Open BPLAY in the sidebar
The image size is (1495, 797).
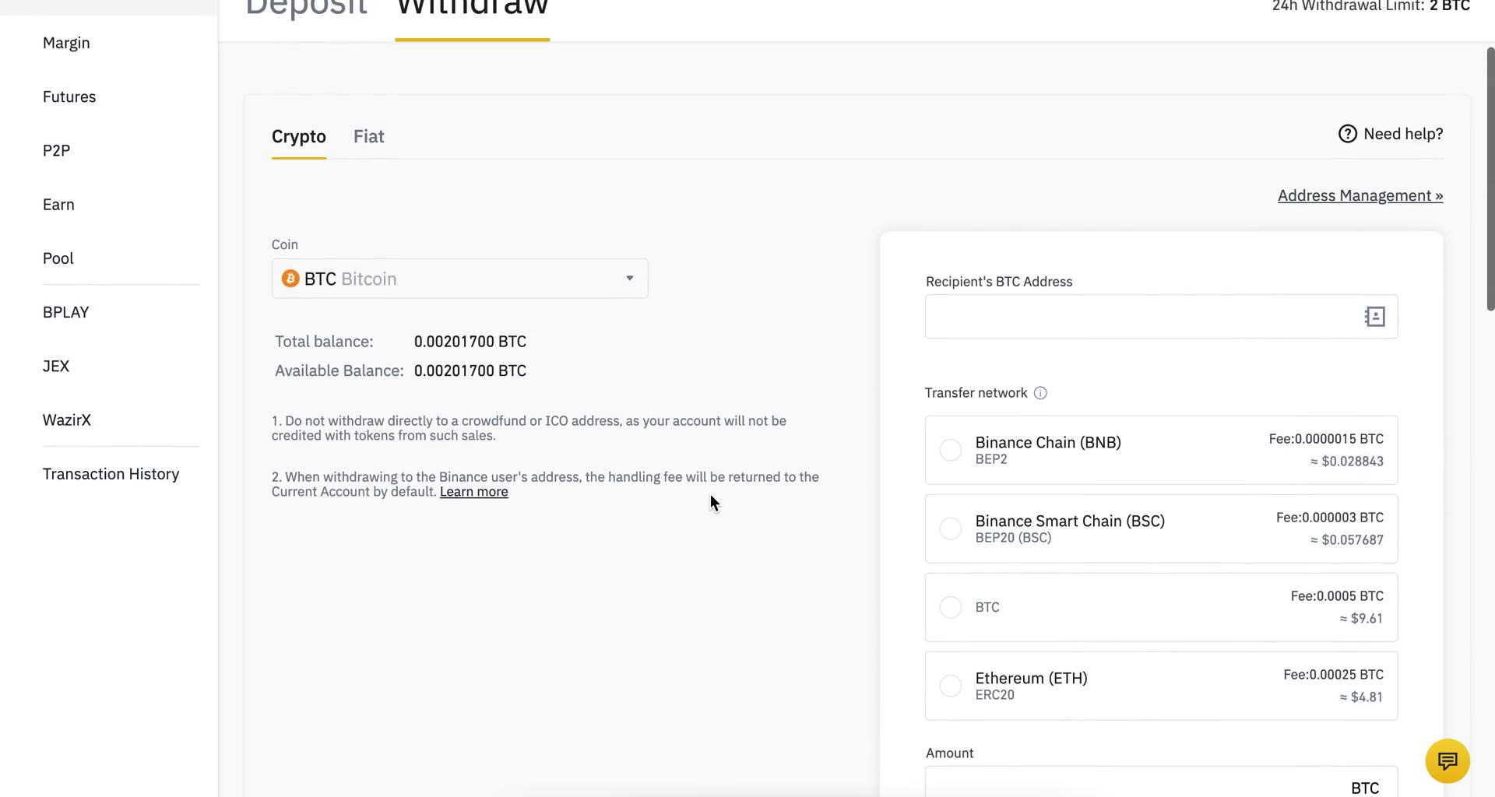[65, 312]
